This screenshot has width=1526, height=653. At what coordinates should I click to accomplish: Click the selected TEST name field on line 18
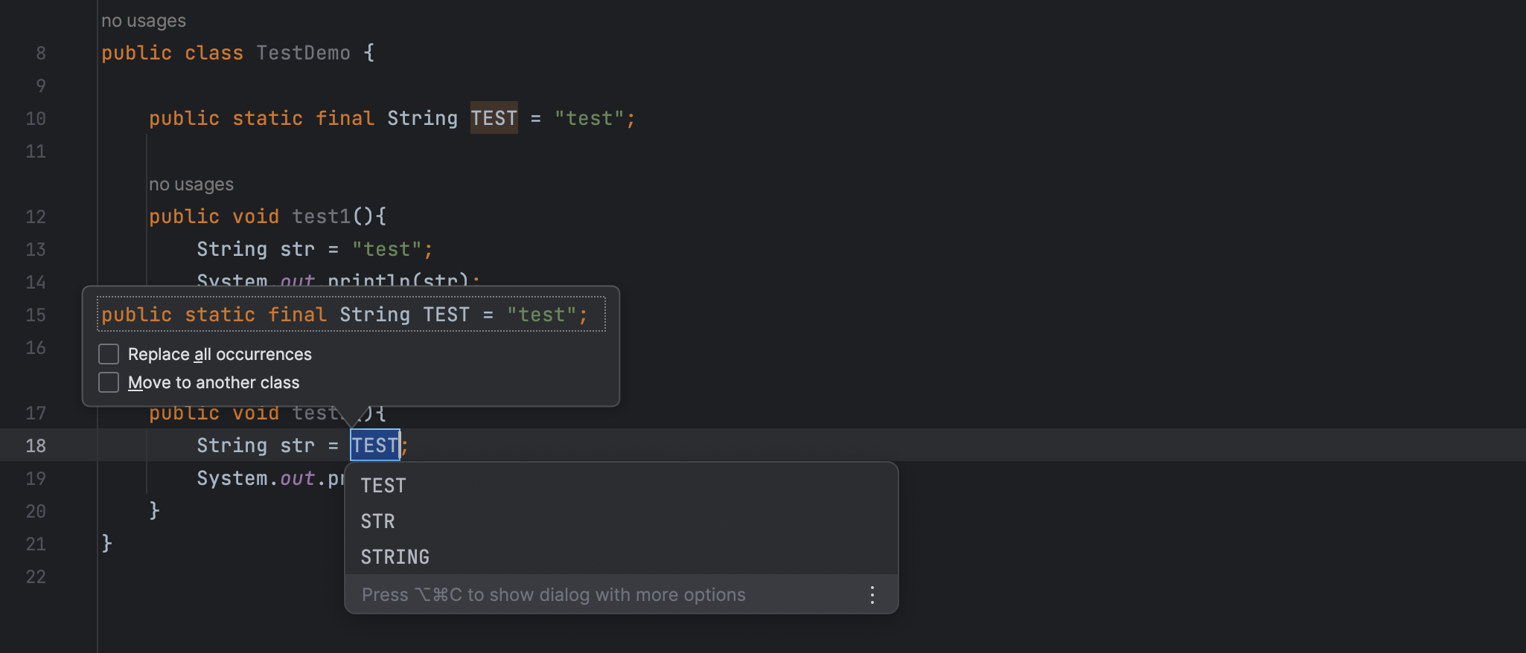click(x=375, y=445)
